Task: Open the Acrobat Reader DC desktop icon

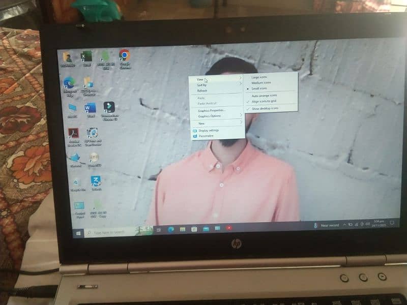Action: [x=74, y=134]
